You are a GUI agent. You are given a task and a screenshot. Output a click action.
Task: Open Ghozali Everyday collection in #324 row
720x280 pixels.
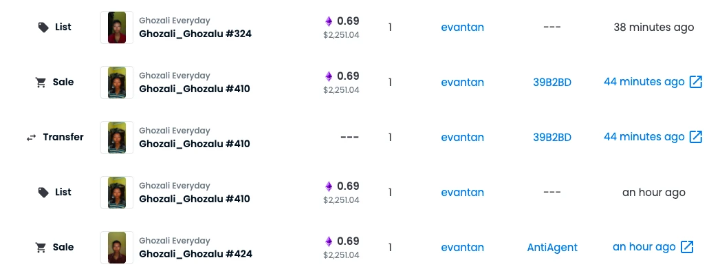pyautogui.click(x=175, y=21)
